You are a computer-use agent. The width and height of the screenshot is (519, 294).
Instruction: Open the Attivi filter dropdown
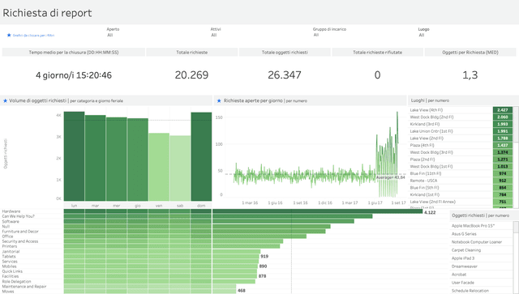(259, 35)
